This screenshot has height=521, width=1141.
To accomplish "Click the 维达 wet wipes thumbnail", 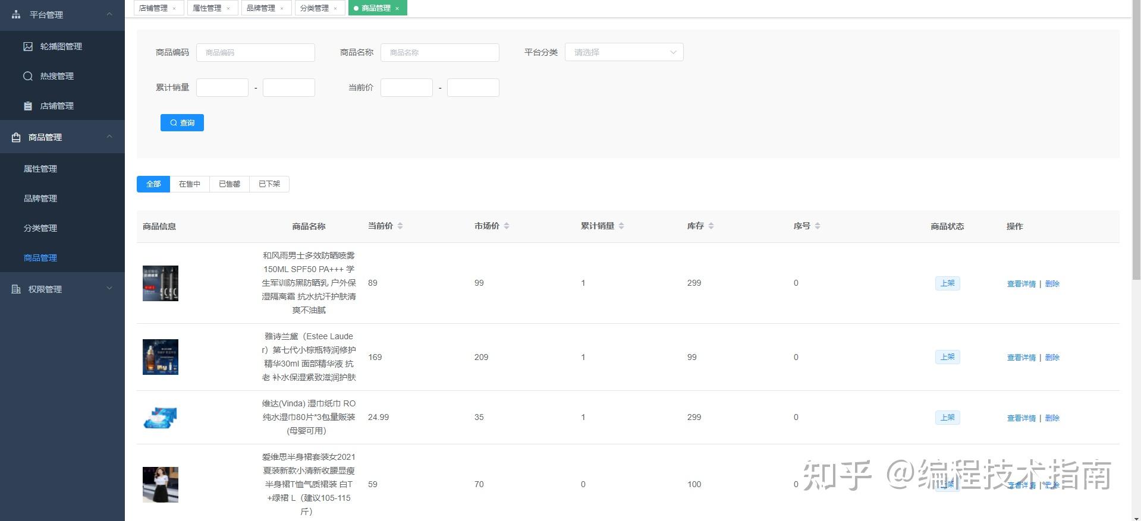I will [161, 418].
